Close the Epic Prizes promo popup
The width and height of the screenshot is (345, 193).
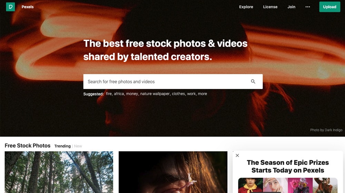(237, 155)
